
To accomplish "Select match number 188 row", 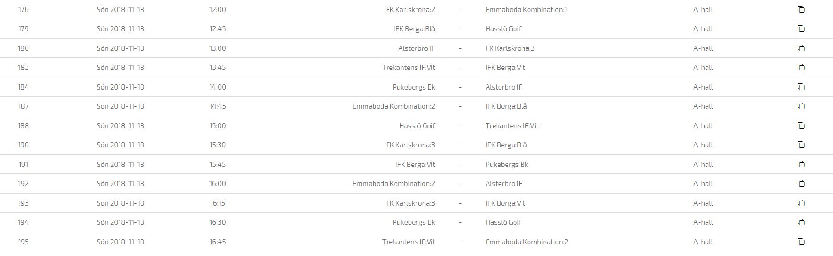I will coord(416,125).
